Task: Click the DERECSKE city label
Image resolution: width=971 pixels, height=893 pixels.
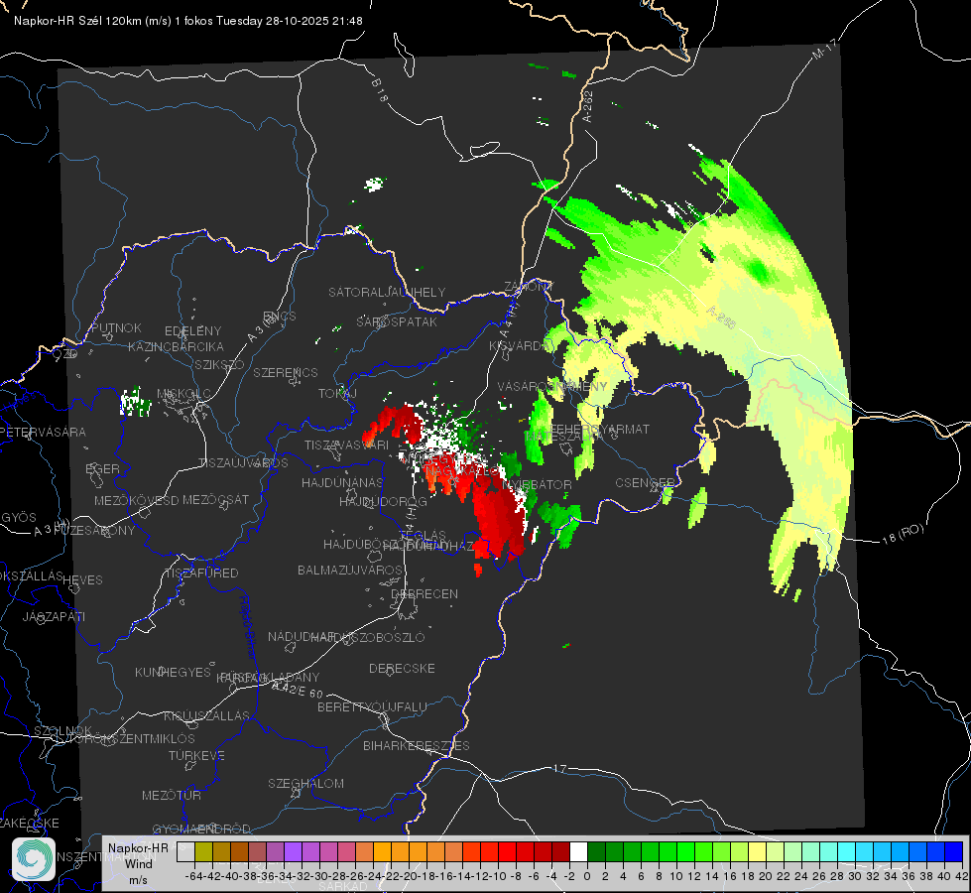Action: pos(402,668)
